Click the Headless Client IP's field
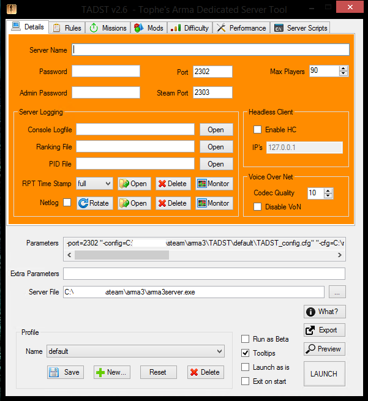 coord(304,148)
